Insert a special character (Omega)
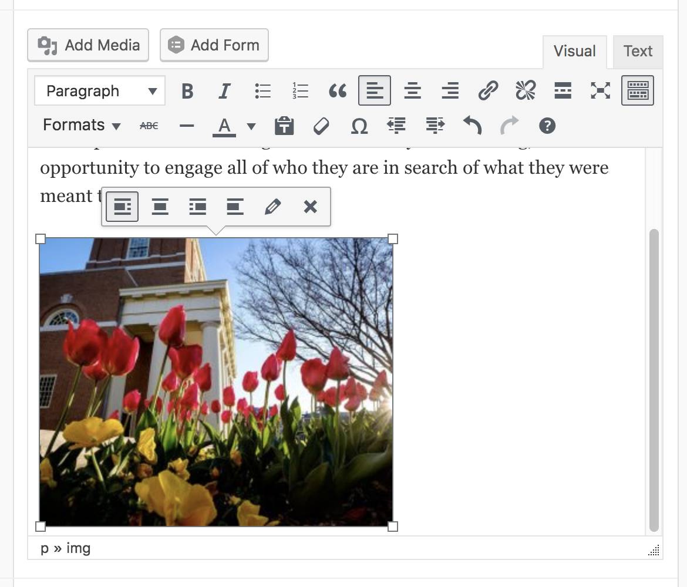Viewport: 687px width, 587px height. [x=359, y=126]
